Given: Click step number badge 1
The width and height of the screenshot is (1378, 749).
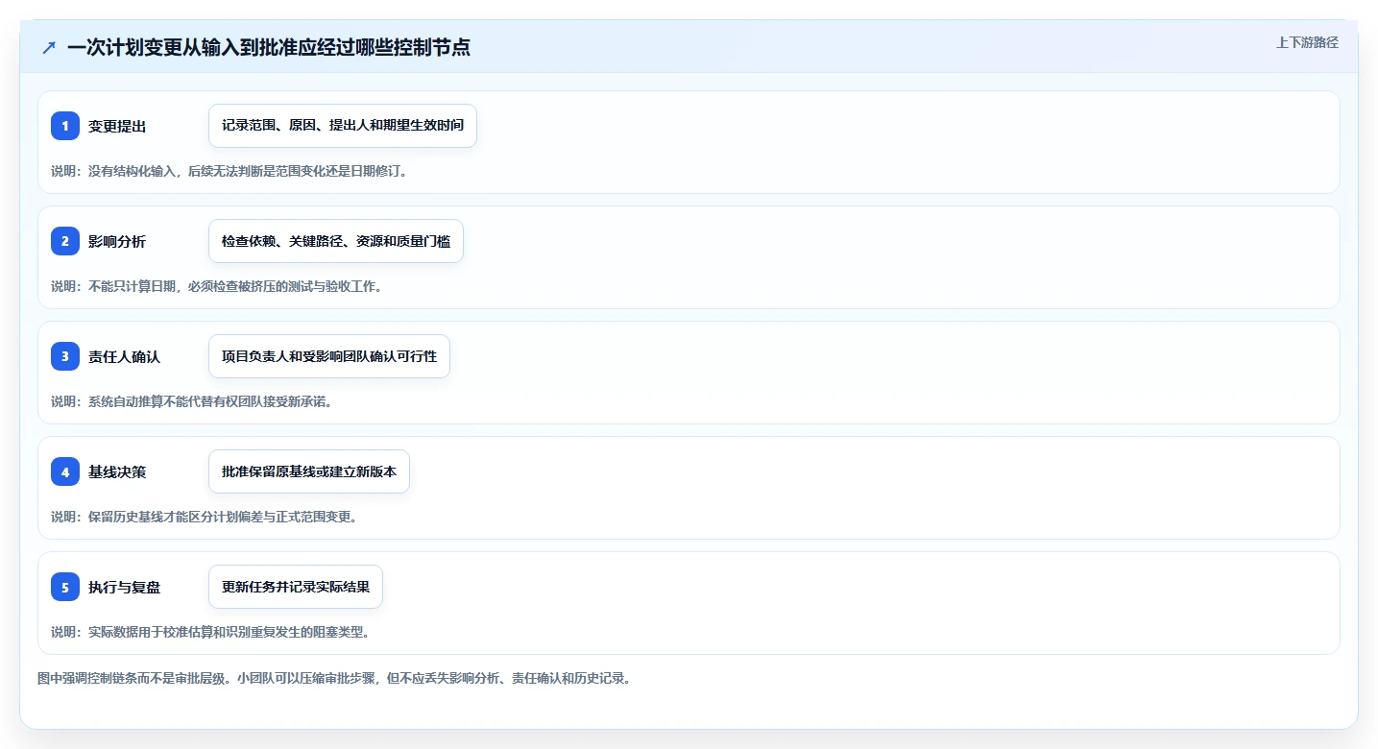Looking at the screenshot, I should tap(65, 126).
